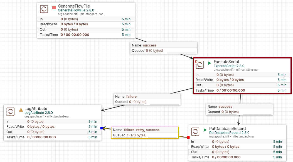Click the ExecuteScript processor title
293x162 pixels.
226,62
